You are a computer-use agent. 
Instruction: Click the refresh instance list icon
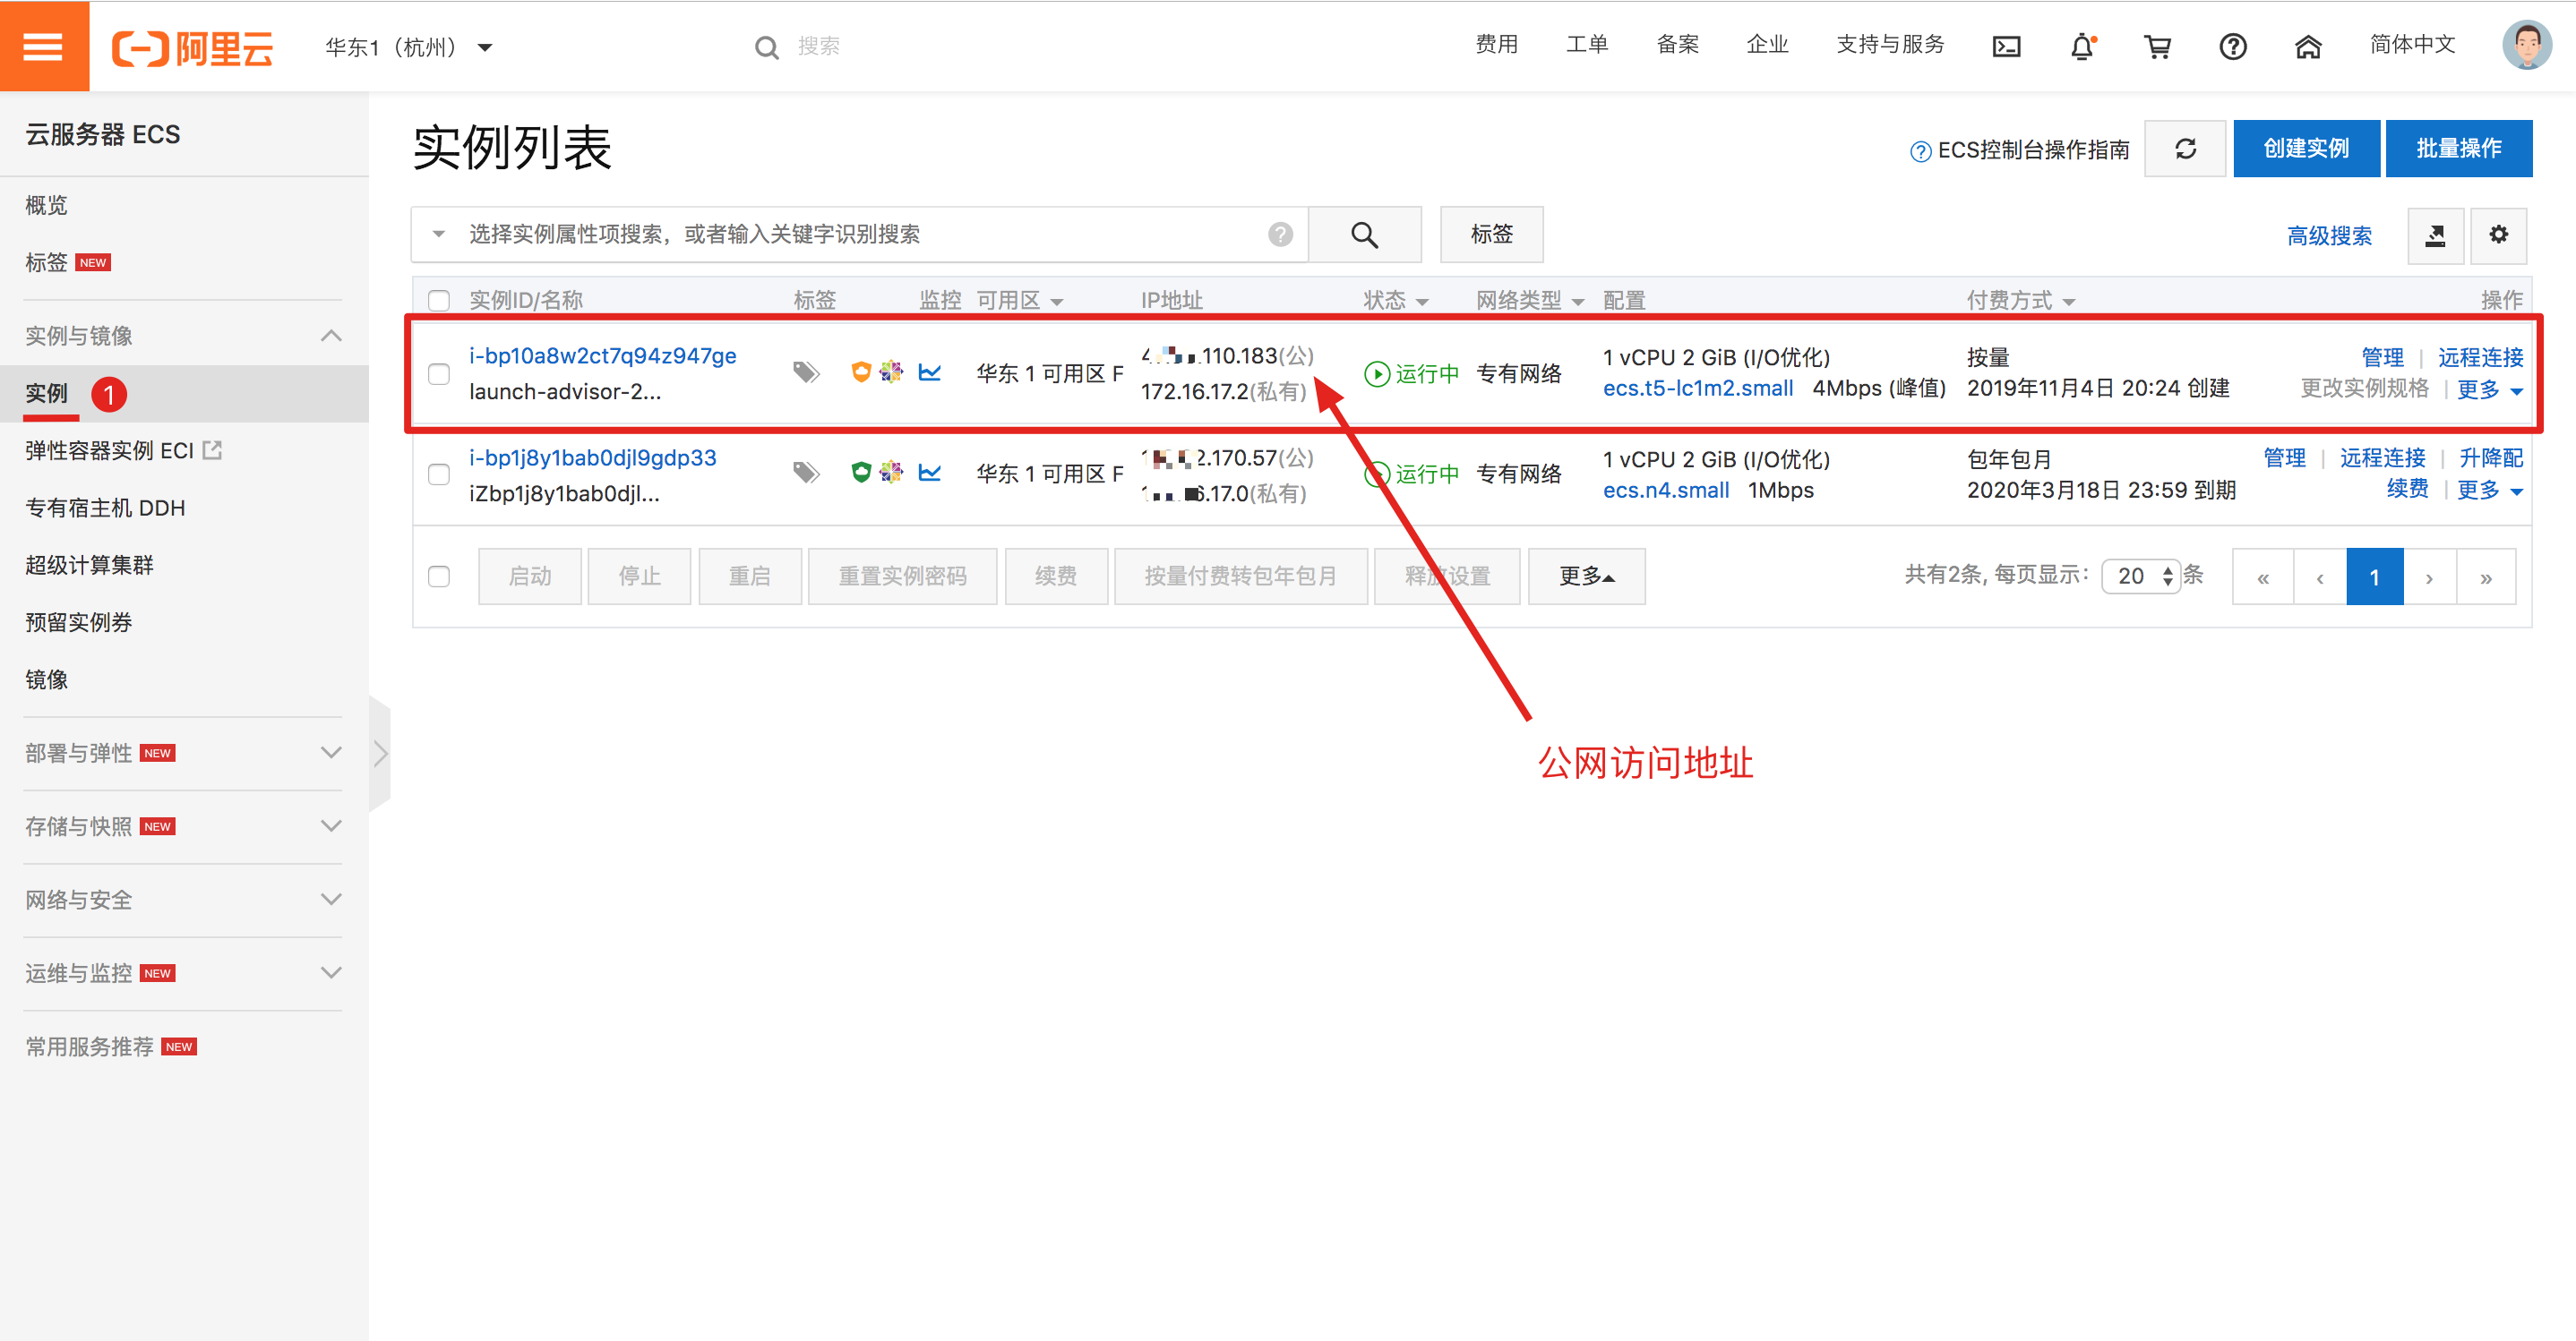[x=2185, y=149]
